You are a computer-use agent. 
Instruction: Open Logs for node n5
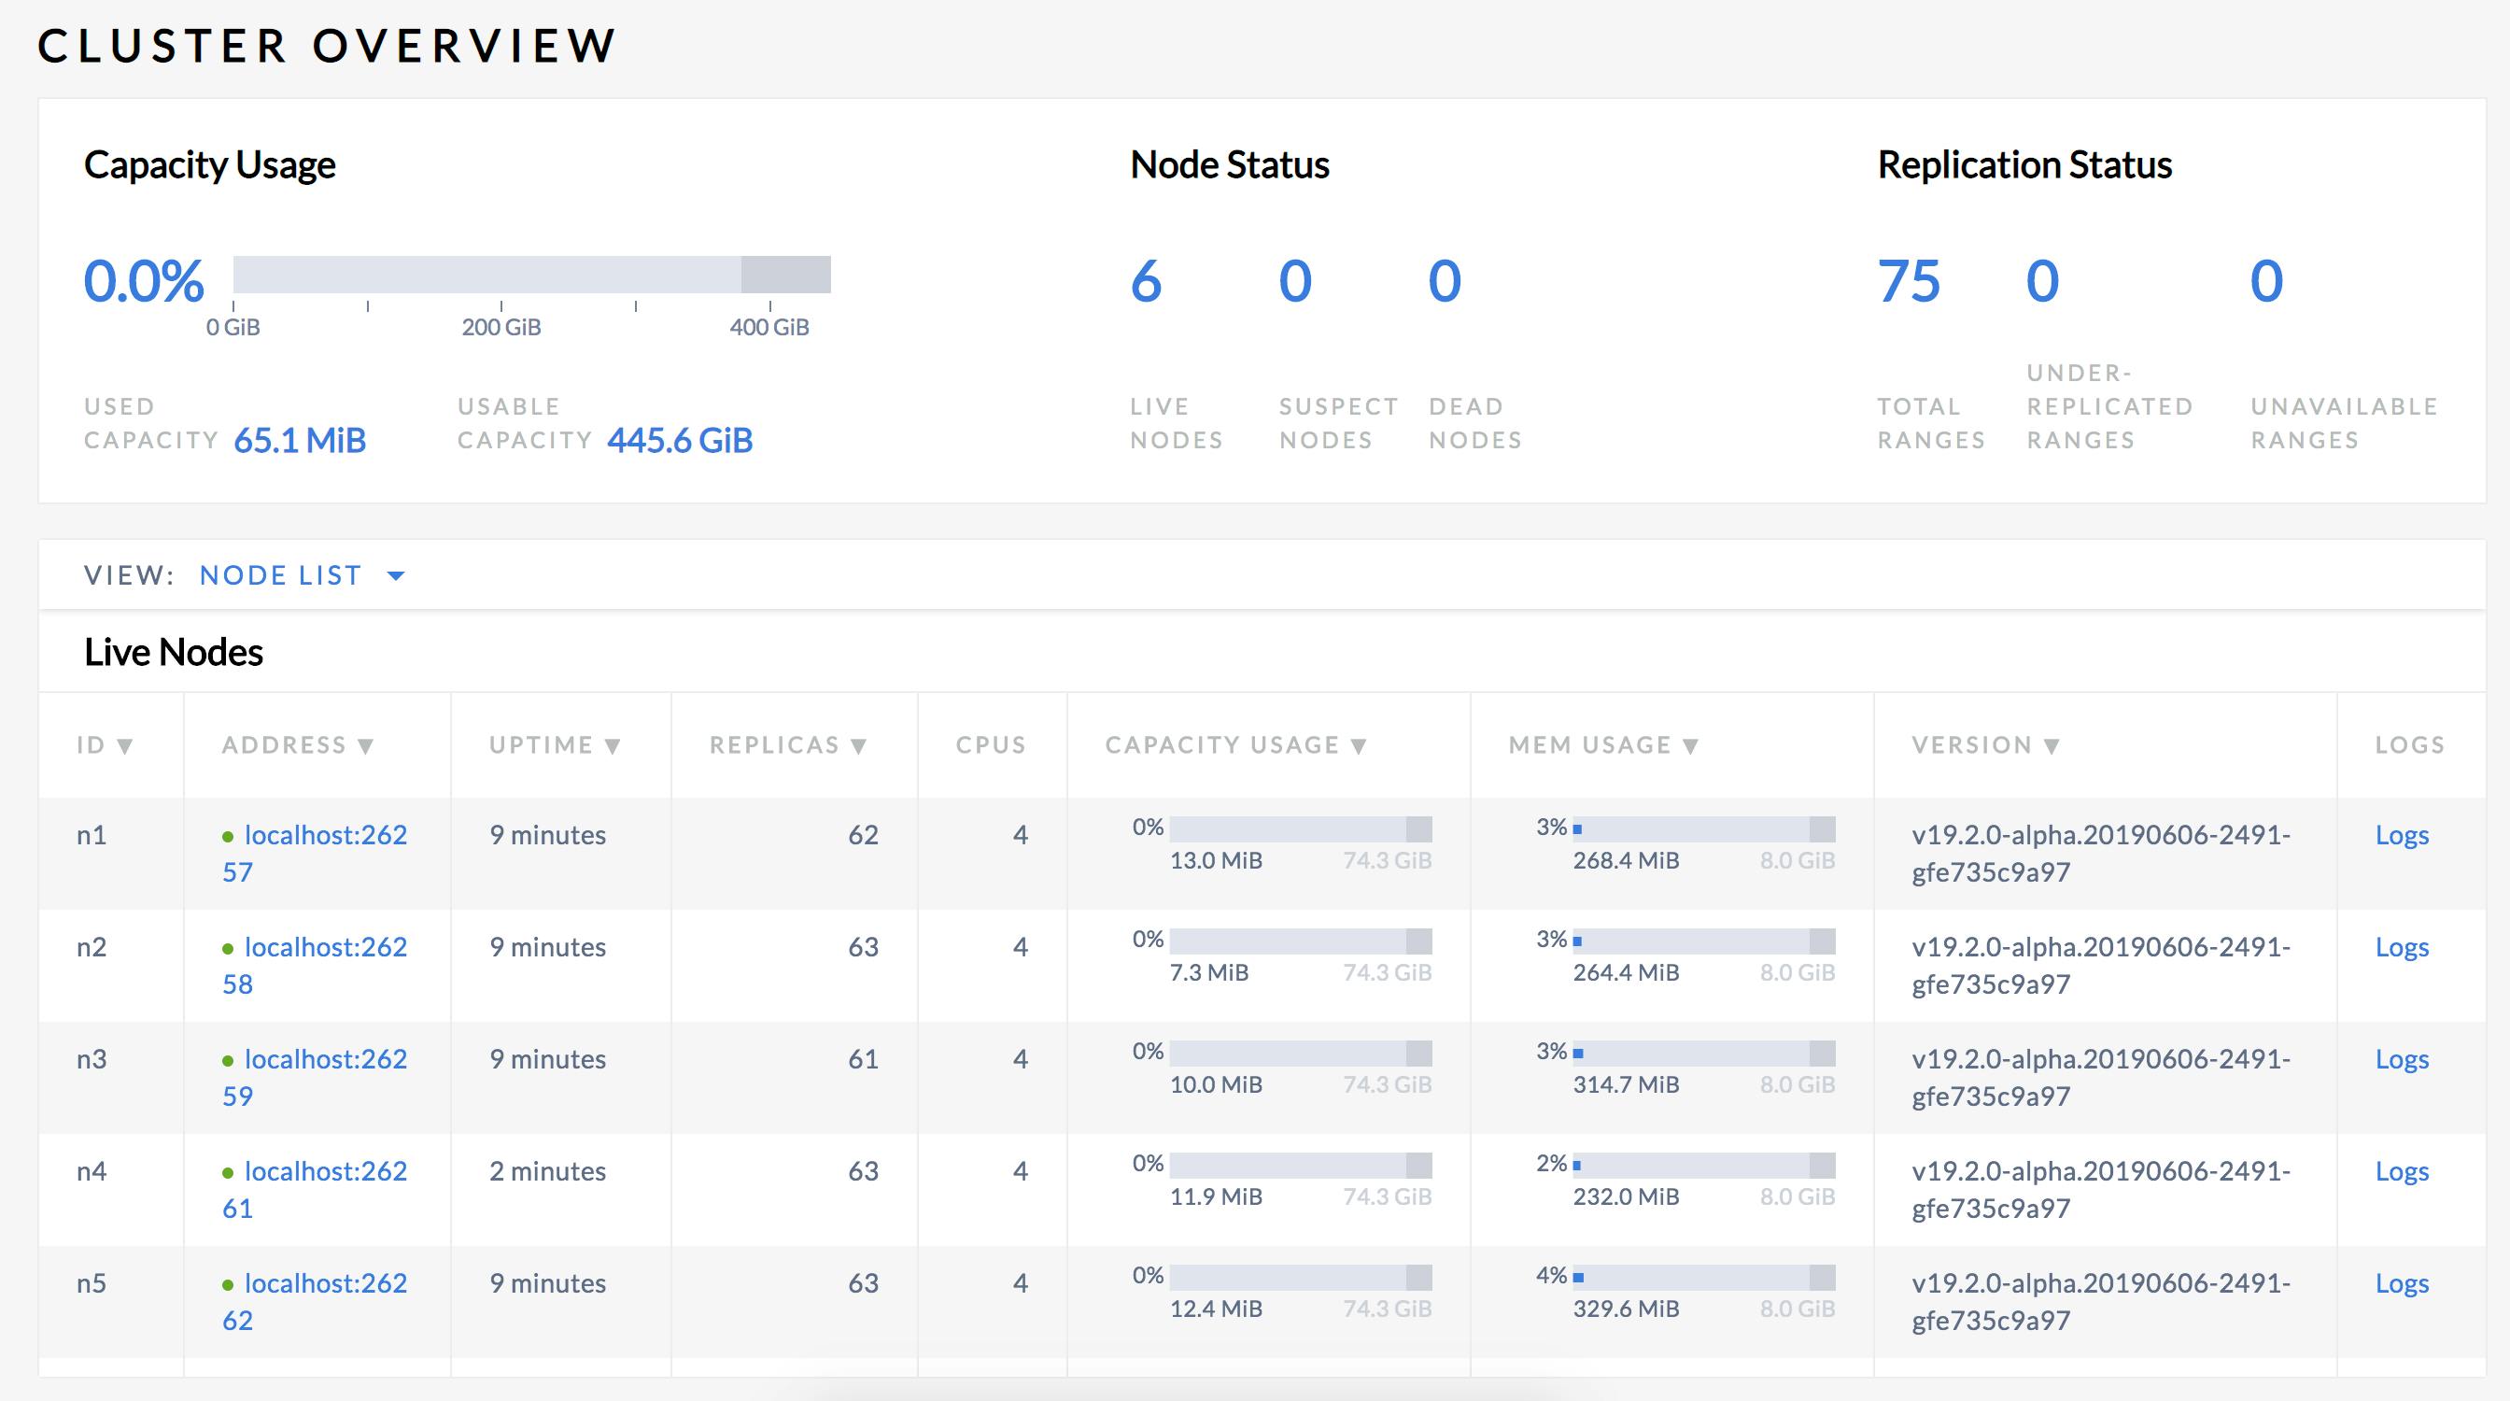tap(2402, 1284)
